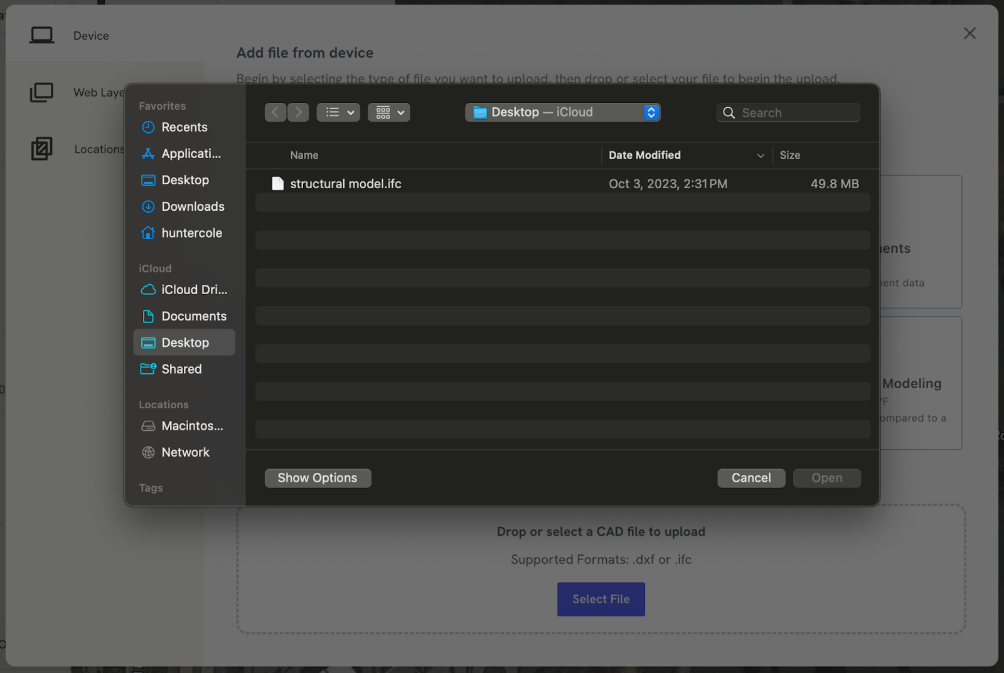Click the structural model.ifc document icon

click(x=277, y=184)
